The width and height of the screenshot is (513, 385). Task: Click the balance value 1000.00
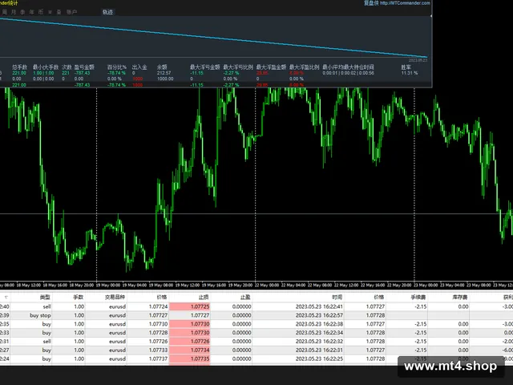[x=165, y=79]
